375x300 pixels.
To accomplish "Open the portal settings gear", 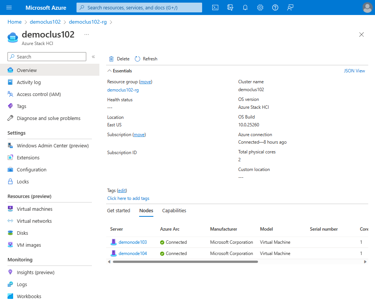I will click(260, 7).
